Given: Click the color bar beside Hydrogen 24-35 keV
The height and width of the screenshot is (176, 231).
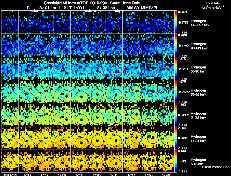Looking at the screenshot, I should (176, 115).
